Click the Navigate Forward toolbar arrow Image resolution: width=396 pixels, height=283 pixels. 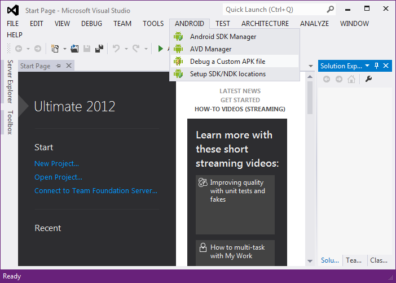click(x=38, y=49)
